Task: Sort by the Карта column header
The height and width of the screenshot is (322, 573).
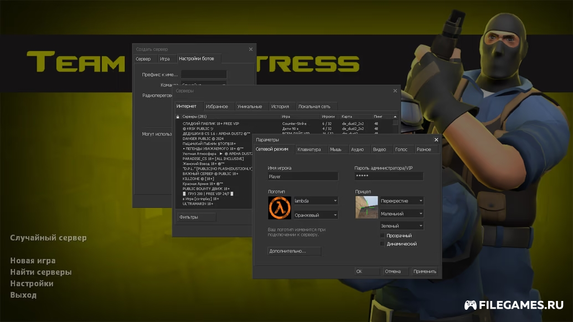Action: click(357, 116)
